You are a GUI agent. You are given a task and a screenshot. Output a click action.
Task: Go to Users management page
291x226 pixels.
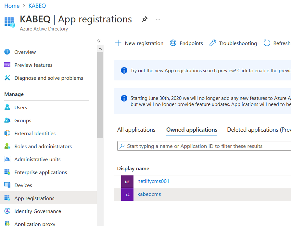(x=20, y=107)
